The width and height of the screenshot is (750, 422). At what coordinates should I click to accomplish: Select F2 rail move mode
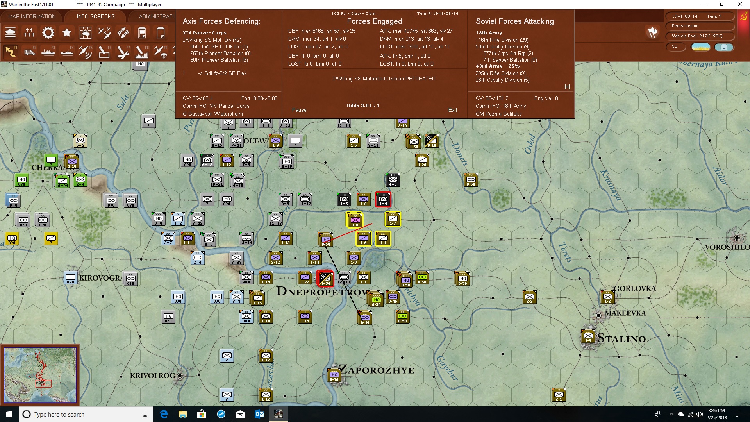point(29,52)
